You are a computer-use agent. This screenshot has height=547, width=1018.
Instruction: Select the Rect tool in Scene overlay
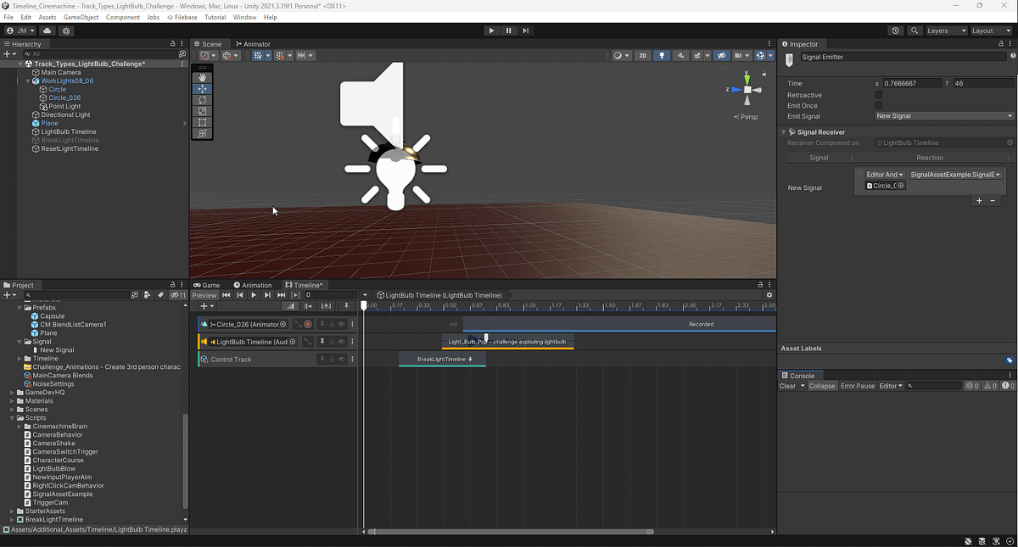[x=202, y=122]
